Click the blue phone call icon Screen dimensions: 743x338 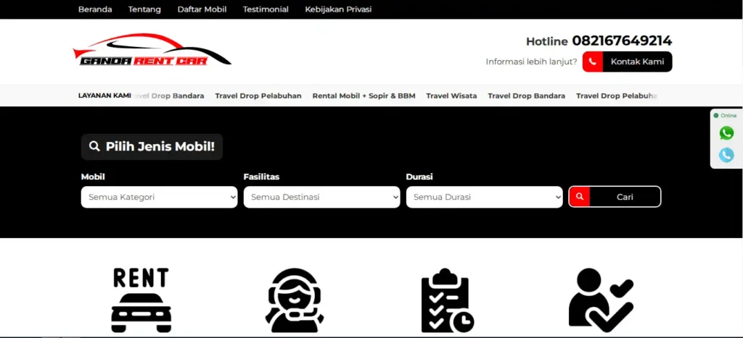(726, 155)
